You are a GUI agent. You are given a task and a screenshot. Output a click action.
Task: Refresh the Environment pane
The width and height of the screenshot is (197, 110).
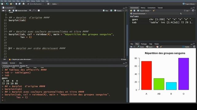[x=193, y=11]
